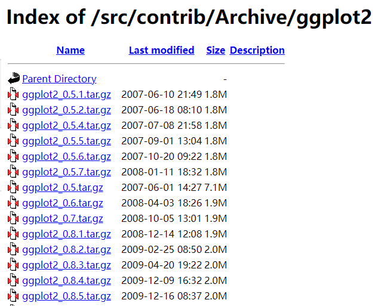The height and width of the screenshot is (306, 390).
Task: Click the archive icon for ggplot2_0.8.2.tar.gz
Action: point(14,249)
